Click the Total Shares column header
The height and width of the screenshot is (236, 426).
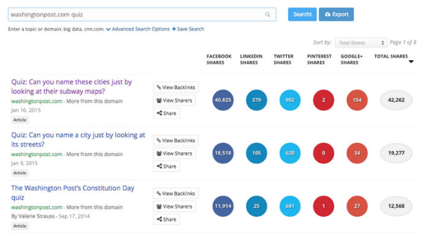391,56
